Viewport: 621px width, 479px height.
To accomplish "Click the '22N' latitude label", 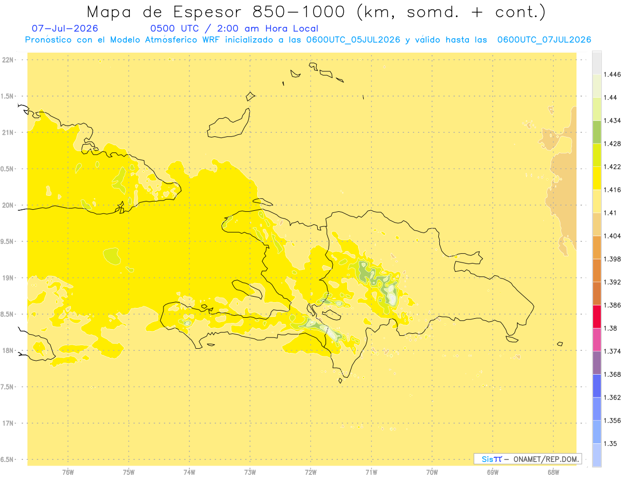I will pos(8,60).
